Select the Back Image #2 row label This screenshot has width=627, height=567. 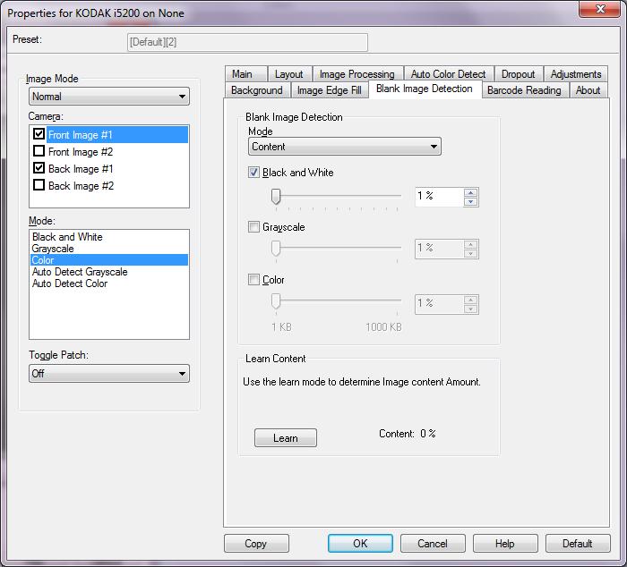click(x=82, y=186)
